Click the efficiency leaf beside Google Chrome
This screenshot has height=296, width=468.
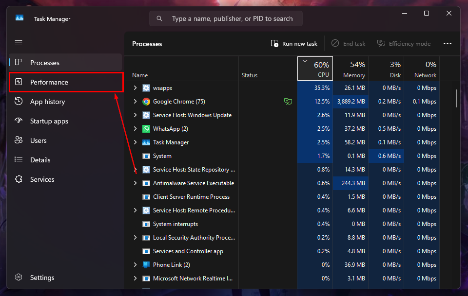[x=288, y=102]
